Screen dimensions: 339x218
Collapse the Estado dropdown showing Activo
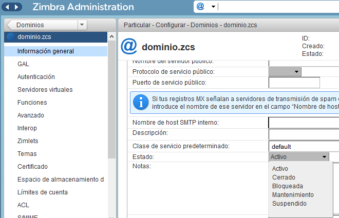click(x=299, y=157)
